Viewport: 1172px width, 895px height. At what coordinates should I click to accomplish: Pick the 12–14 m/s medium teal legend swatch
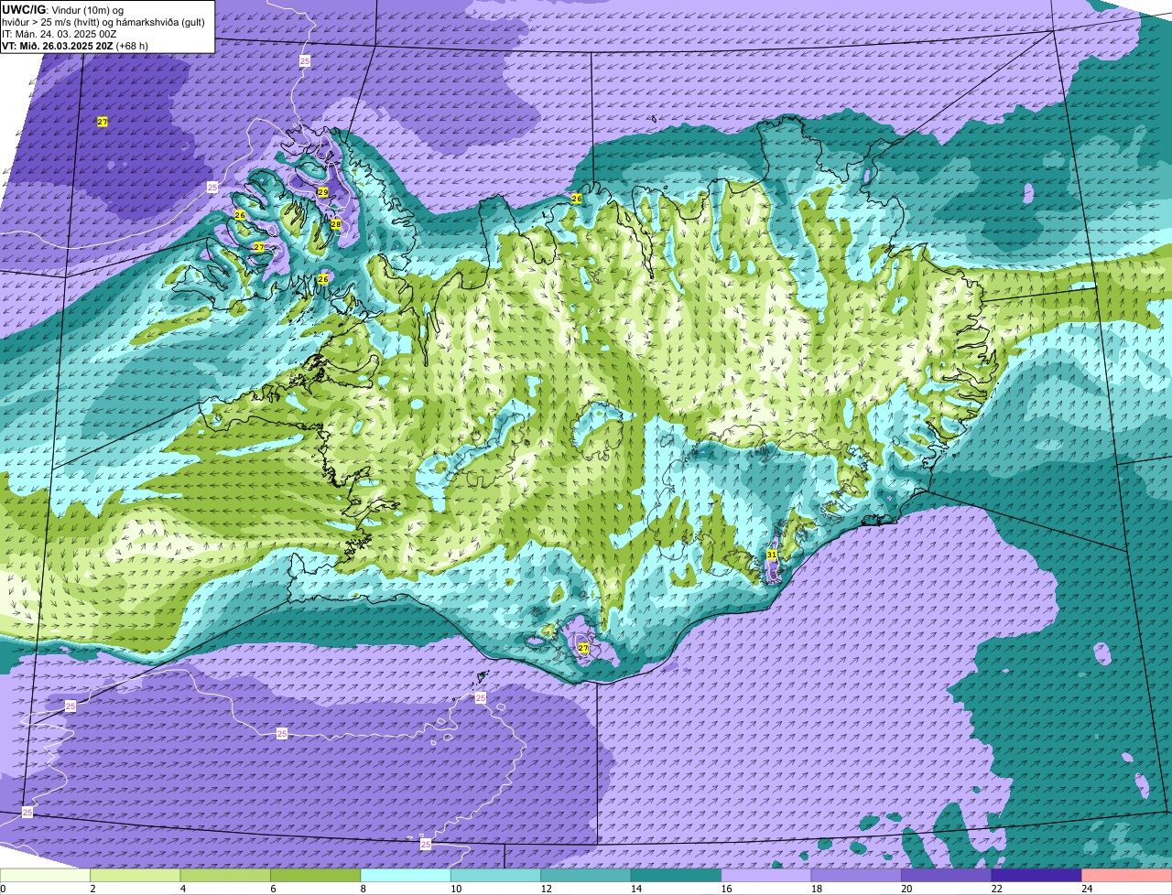coord(586,875)
